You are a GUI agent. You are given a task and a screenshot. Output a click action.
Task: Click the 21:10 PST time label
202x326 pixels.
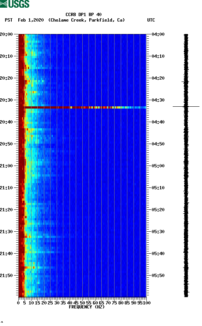tap(6, 188)
